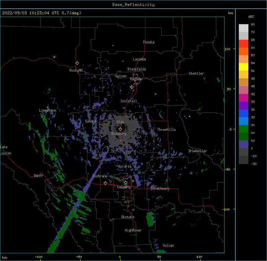Click the -100 tick on the bottom axis
The width and height of the screenshot is (267, 261).
(39, 257)
